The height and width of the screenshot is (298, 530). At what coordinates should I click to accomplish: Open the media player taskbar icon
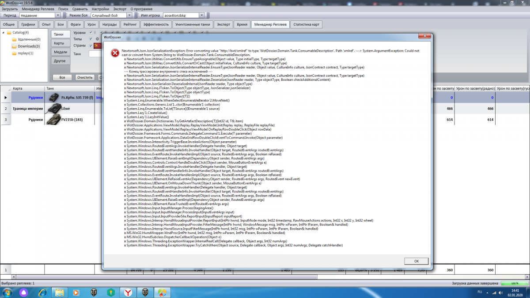tap(76, 292)
